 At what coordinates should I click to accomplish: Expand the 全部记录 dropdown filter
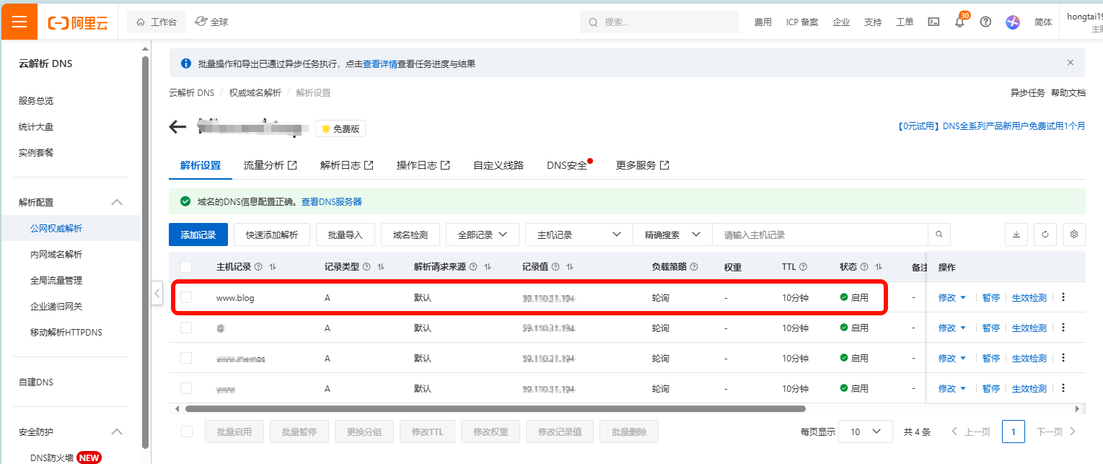[x=482, y=235]
